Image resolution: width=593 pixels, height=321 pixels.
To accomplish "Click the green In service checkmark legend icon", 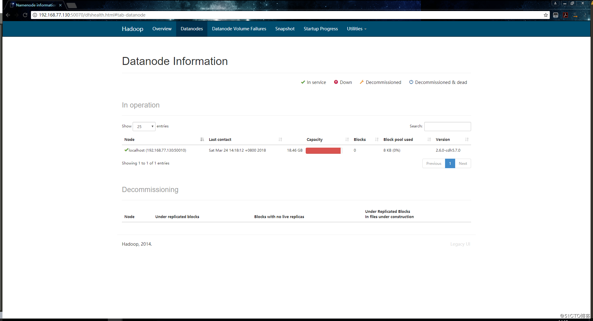I will click(303, 82).
